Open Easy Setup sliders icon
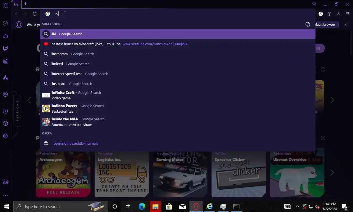 point(348,14)
